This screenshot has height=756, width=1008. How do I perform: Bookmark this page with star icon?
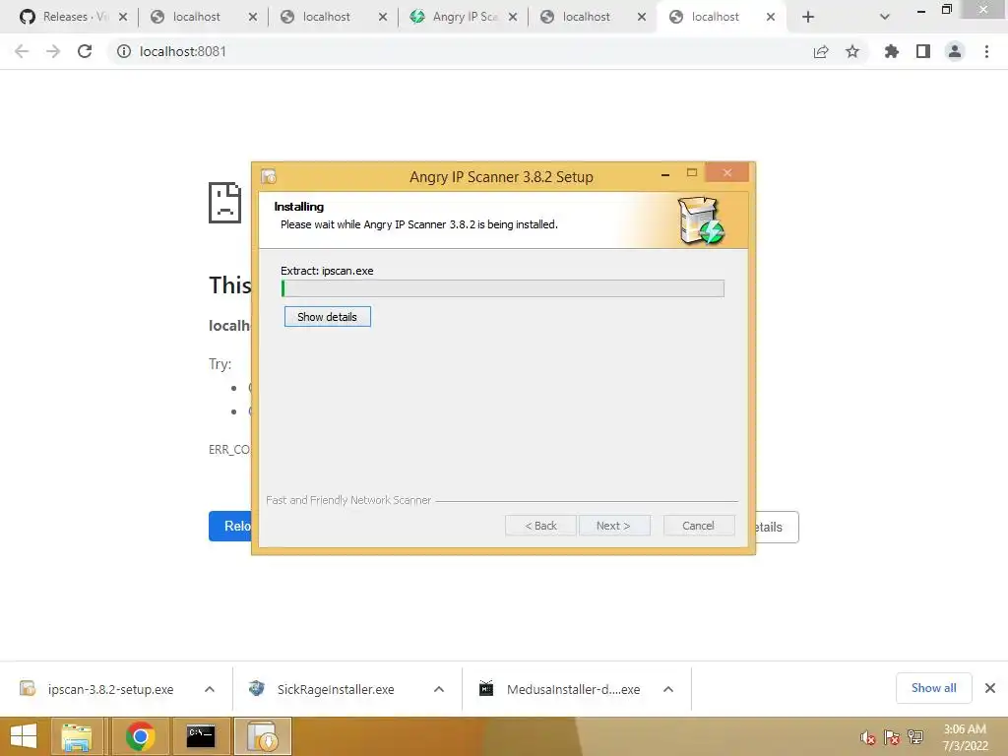tap(852, 51)
